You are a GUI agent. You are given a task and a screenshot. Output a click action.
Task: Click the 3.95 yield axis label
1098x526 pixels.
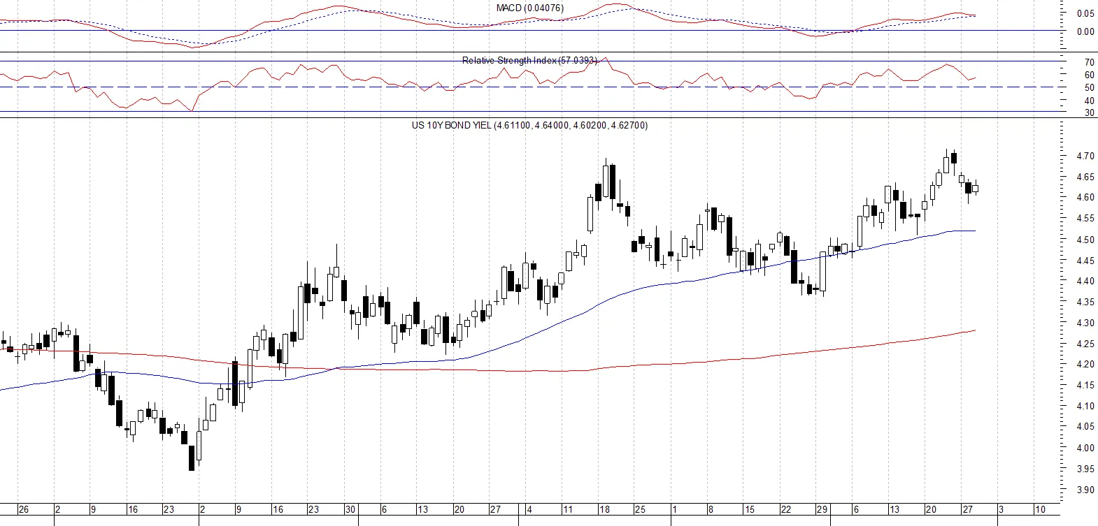[1085, 469]
